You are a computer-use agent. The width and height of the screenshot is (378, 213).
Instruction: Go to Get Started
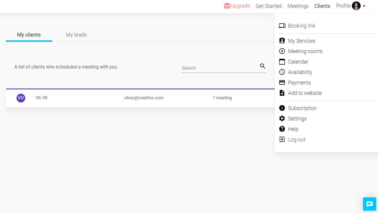click(x=268, y=6)
